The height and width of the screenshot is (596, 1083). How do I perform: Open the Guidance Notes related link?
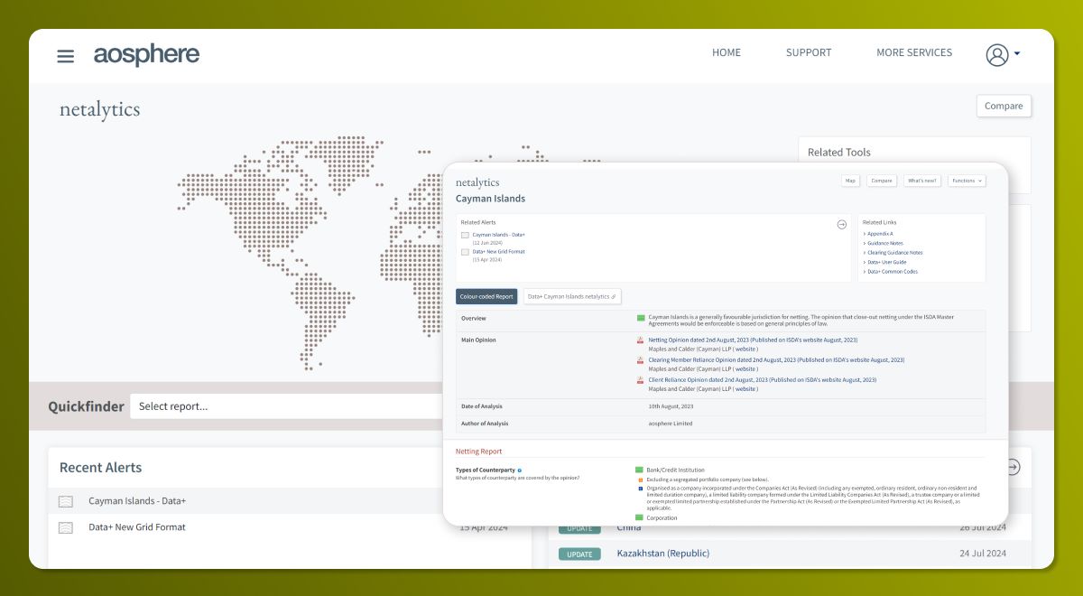(x=885, y=243)
